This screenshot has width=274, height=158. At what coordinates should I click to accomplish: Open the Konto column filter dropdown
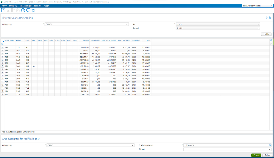(x=22, y=44)
